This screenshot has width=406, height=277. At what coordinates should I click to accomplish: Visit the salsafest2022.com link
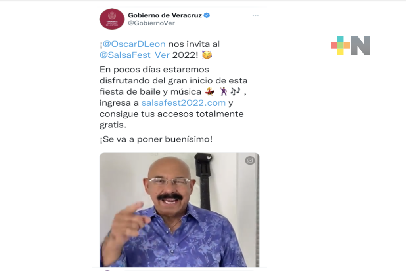coord(184,103)
